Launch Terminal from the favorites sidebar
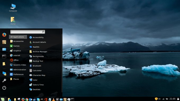 [4, 56]
